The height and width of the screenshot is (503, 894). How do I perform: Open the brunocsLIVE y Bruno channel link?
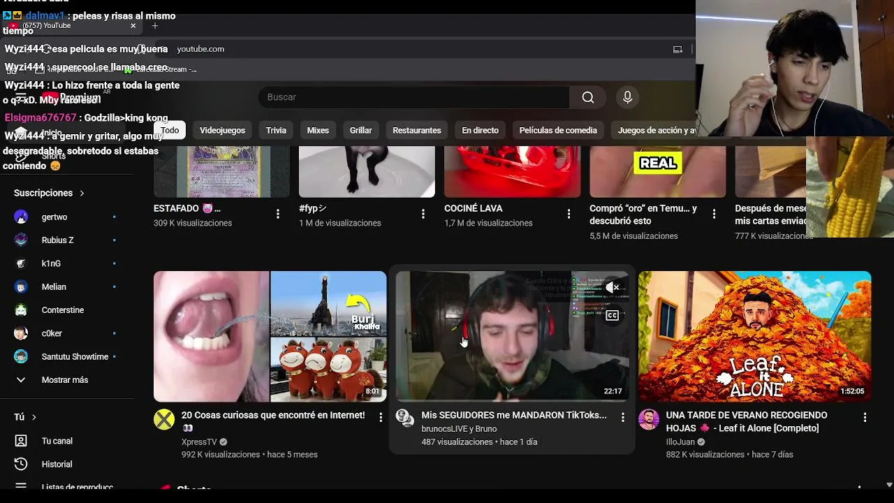(459, 429)
